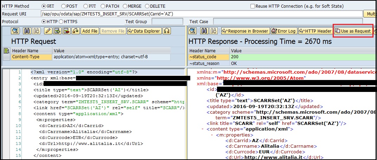Click the Find Next binoculars in the HTTP Response toolbar
The height and width of the screenshot is (160, 377).
point(214,31)
